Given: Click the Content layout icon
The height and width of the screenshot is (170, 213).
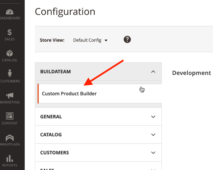Looking at the screenshot, I should [10, 116].
